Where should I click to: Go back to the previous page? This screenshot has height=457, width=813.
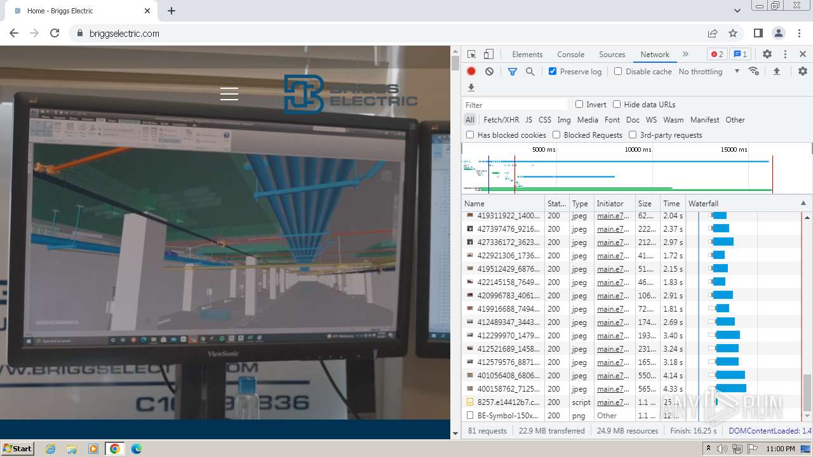pos(14,33)
